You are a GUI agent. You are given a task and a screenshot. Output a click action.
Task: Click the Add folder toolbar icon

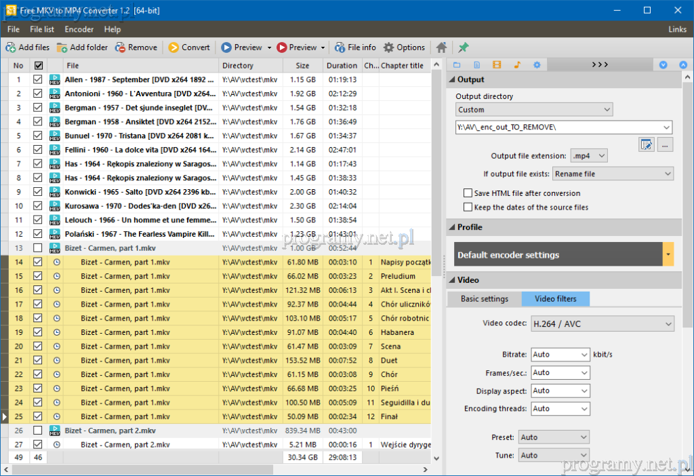[62, 47]
